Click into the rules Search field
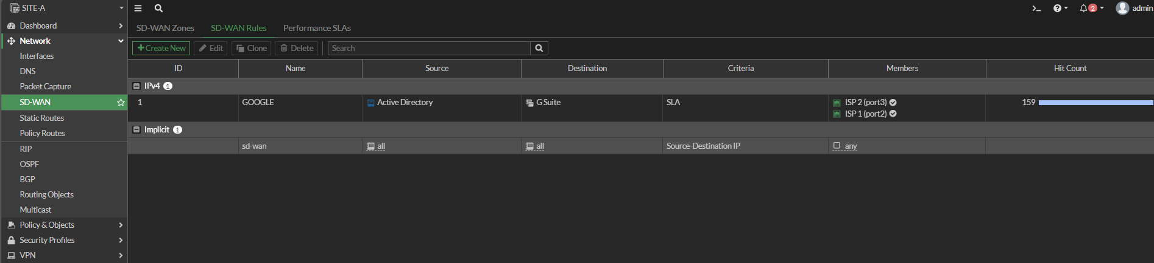 429,48
